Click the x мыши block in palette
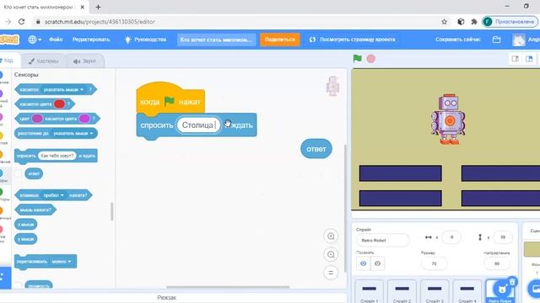The height and width of the screenshot is (303, 540). [x=26, y=225]
